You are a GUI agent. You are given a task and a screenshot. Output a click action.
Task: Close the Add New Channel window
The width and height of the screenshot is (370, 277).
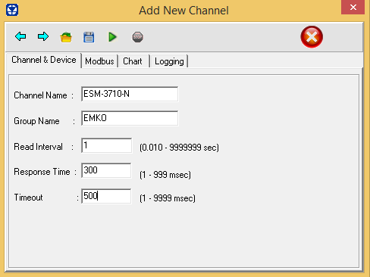click(x=353, y=7)
